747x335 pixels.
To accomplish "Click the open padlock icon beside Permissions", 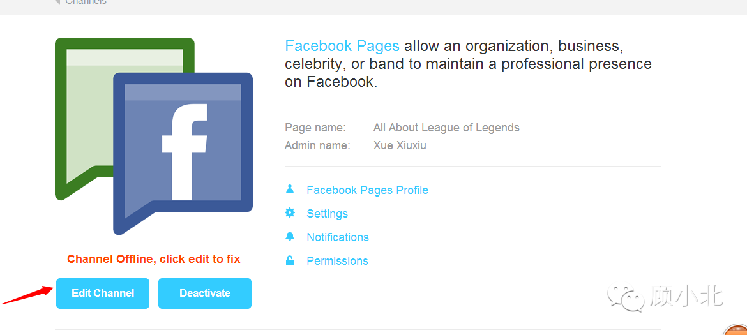I will point(290,260).
